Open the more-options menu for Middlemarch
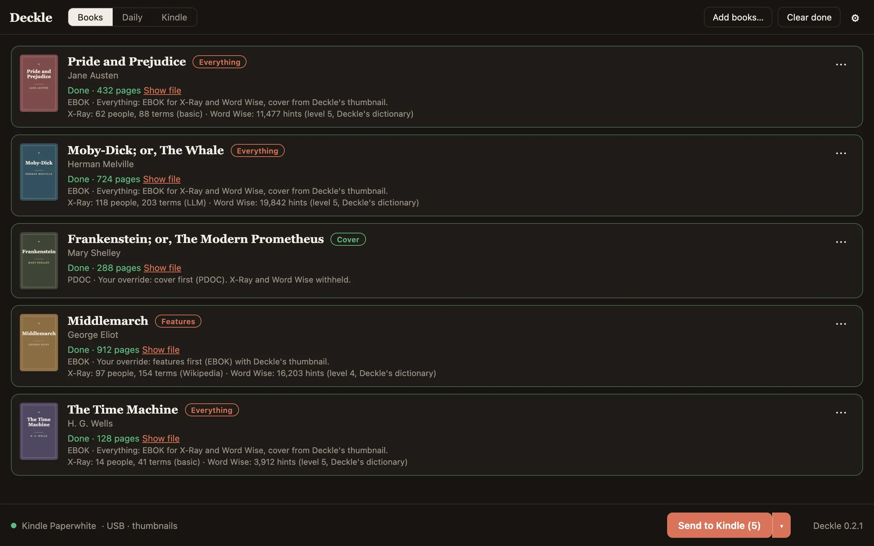The height and width of the screenshot is (546, 874). tap(841, 324)
